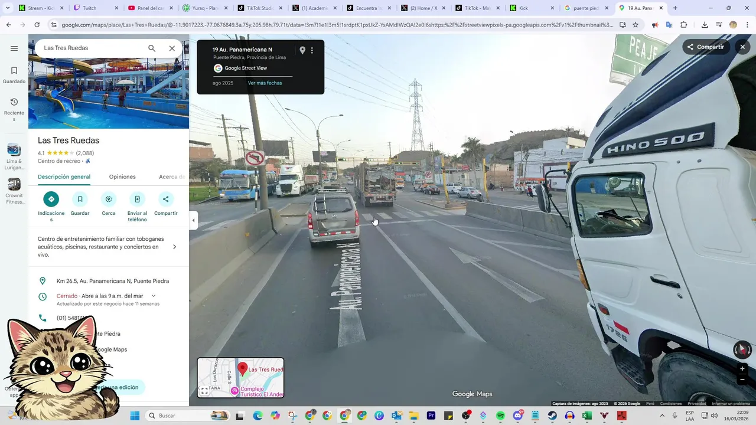Open Spotify from the taskbar
The width and height of the screenshot is (756, 425).
click(500, 416)
